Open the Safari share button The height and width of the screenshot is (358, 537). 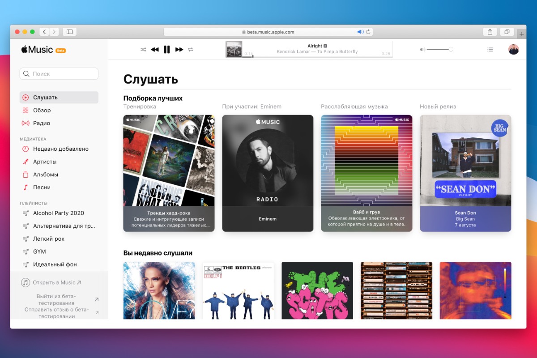tap(490, 32)
